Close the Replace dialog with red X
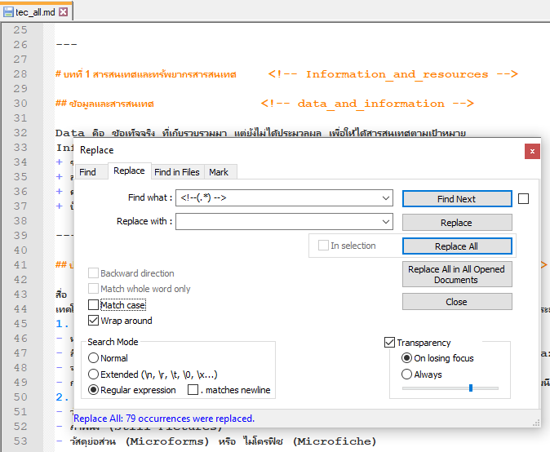Screen dimensions: 550x452 (532, 150)
